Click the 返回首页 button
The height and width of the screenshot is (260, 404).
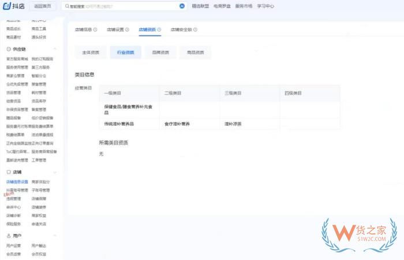point(43,6)
